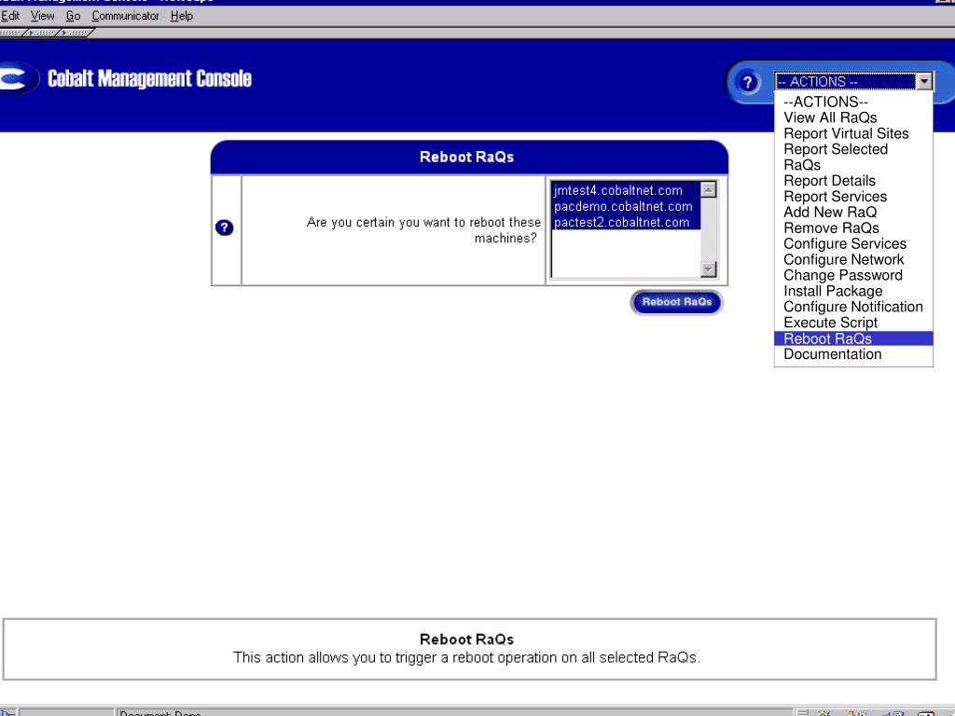Select highlighted Reboot RaQs dropdown option
The height and width of the screenshot is (716, 955).
[x=853, y=338]
